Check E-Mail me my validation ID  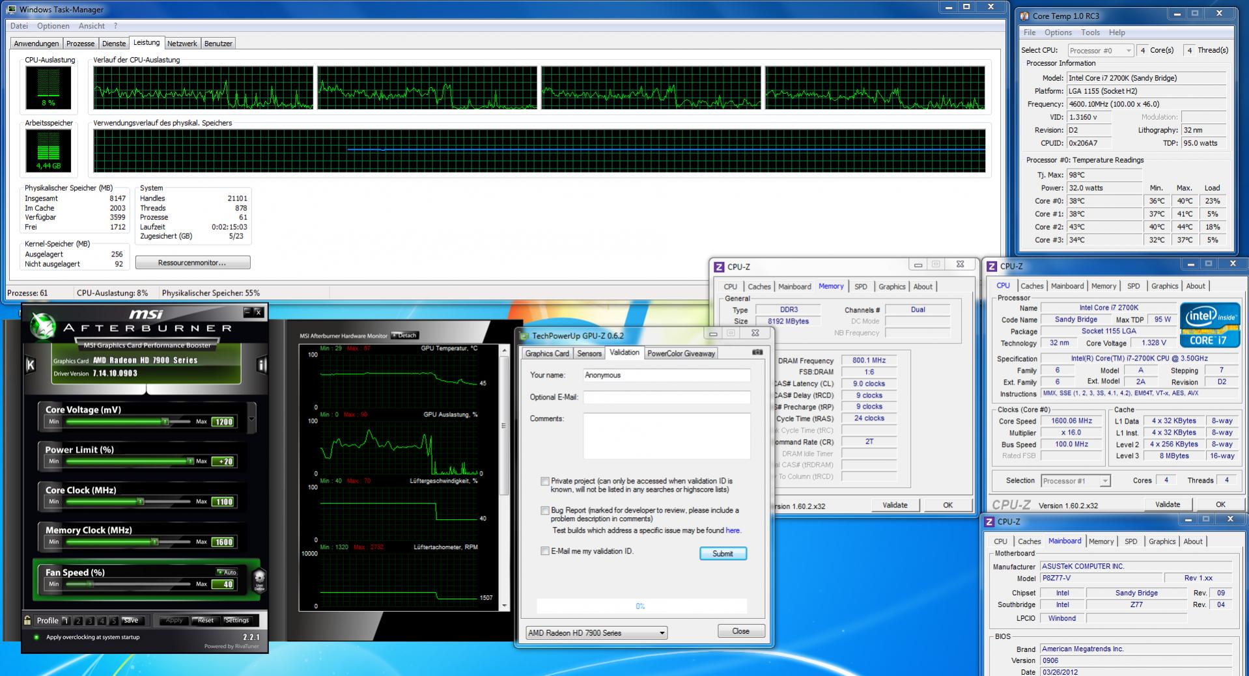tap(545, 551)
